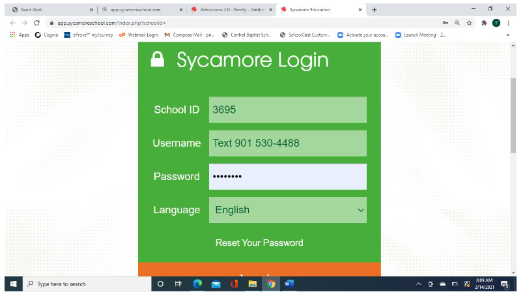The width and height of the screenshot is (525, 294).
Task: Open Microsoft Word from taskbar
Action: [x=289, y=284]
